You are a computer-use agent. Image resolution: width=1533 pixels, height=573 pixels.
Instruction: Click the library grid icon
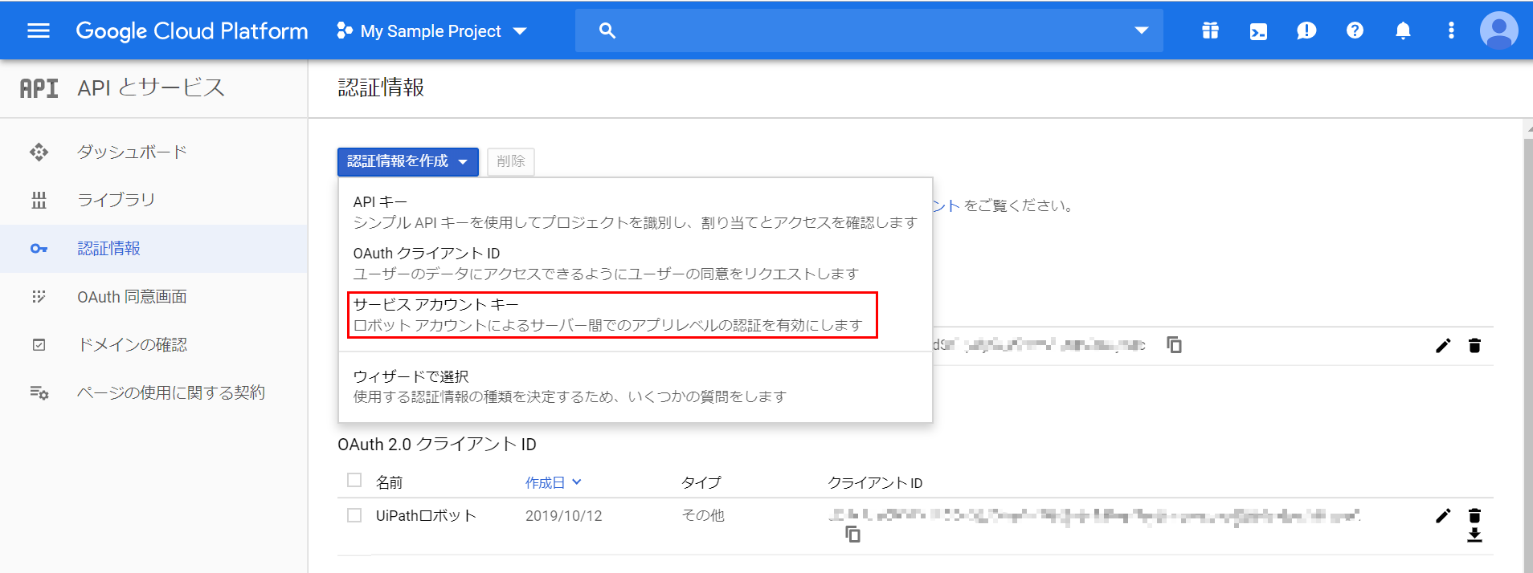39,200
